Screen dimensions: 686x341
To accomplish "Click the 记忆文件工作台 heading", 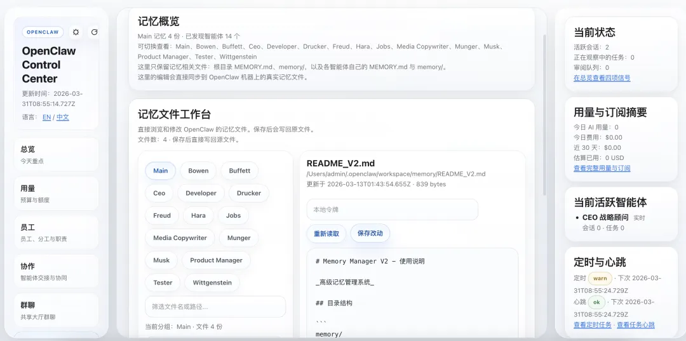I will [174, 114].
